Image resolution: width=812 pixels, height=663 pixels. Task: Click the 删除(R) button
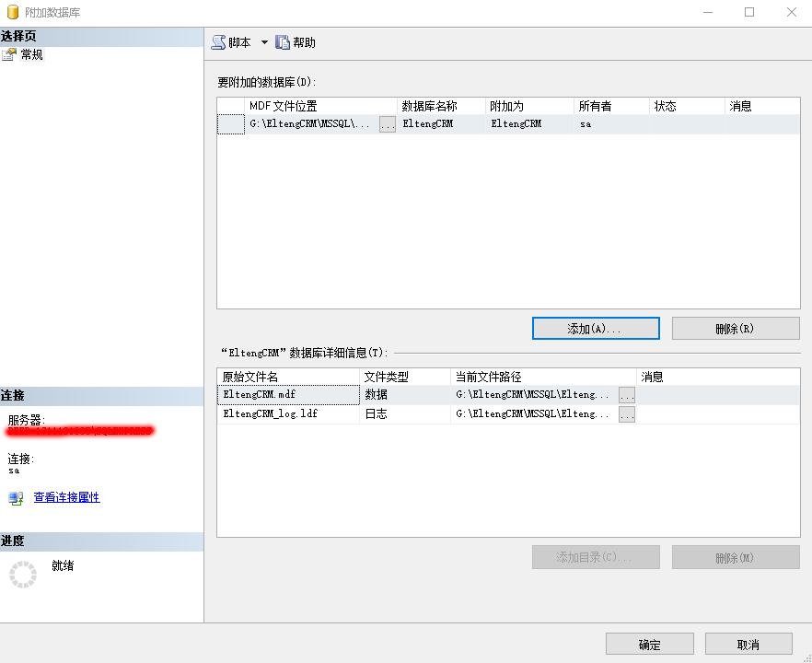pos(735,329)
